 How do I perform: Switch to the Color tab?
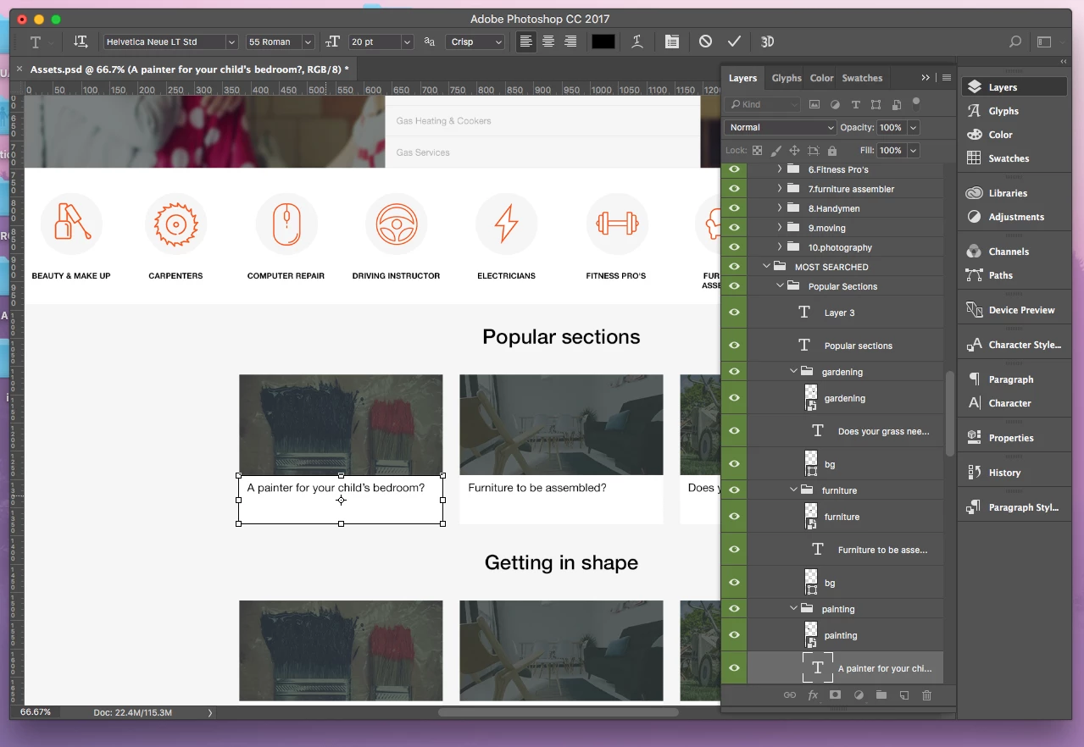click(821, 78)
